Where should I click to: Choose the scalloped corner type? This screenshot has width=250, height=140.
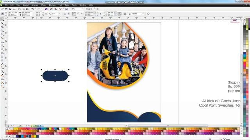(x=78, y=14)
